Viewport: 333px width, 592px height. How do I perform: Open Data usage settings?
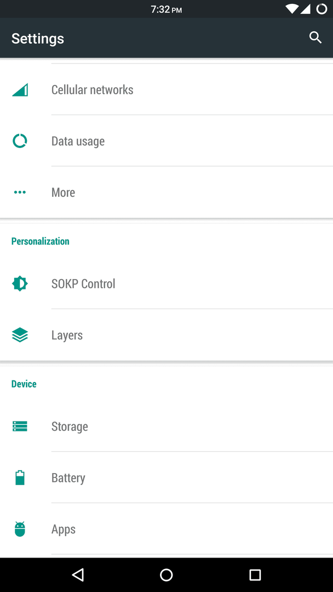[x=166, y=141]
